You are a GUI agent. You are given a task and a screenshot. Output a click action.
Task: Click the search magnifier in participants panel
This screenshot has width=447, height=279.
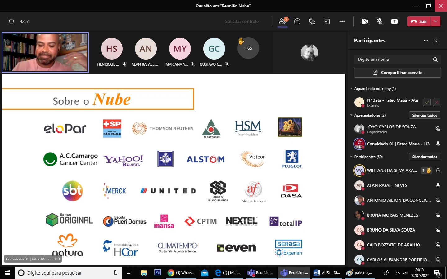[x=436, y=59]
